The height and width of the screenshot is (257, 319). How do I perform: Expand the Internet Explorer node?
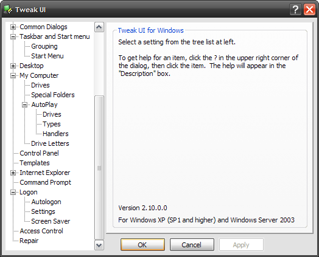13,173
